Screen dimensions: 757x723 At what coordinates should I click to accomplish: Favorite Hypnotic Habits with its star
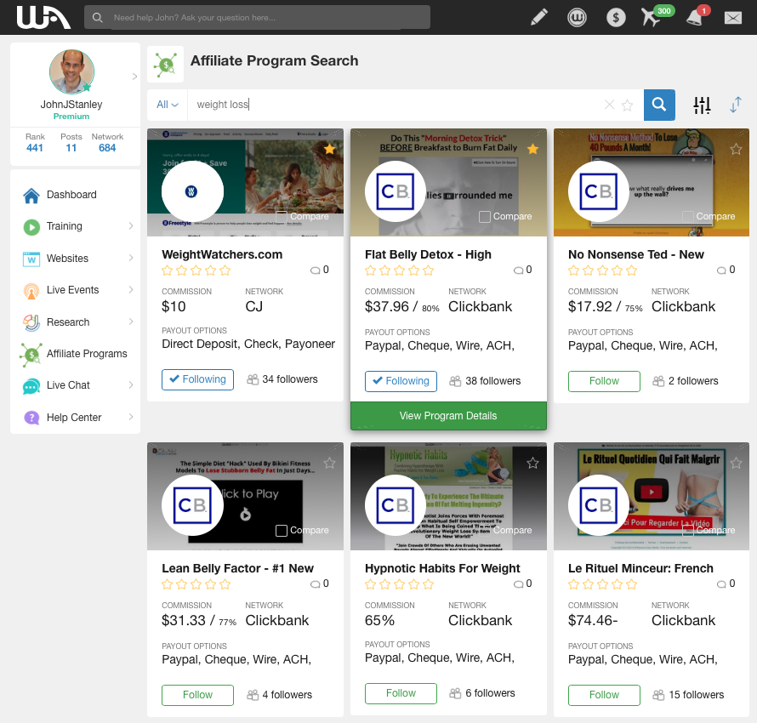[532, 463]
